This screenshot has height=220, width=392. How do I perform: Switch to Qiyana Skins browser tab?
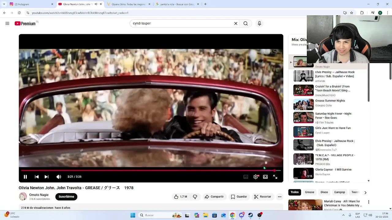tap(128, 4)
